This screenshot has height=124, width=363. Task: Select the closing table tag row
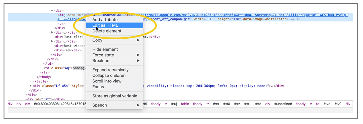tap(40, 81)
